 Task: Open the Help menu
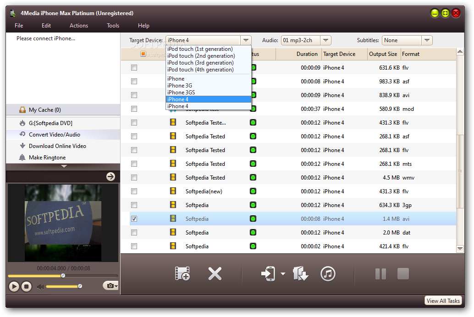143,26
